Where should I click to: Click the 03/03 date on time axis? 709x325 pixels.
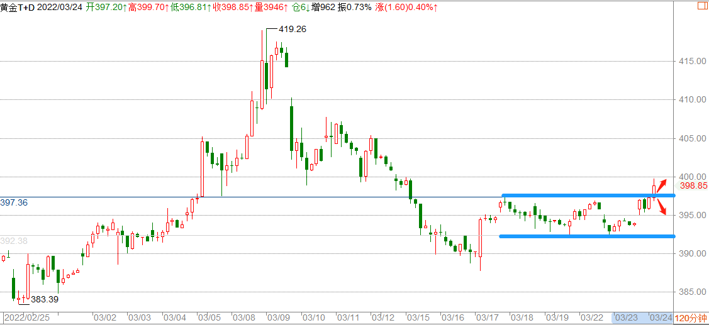pyautogui.click(x=140, y=318)
